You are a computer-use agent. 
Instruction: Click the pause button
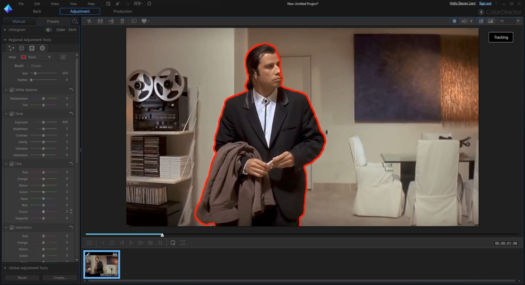click(x=102, y=243)
